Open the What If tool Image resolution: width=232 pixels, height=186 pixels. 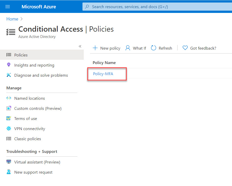(x=136, y=48)
